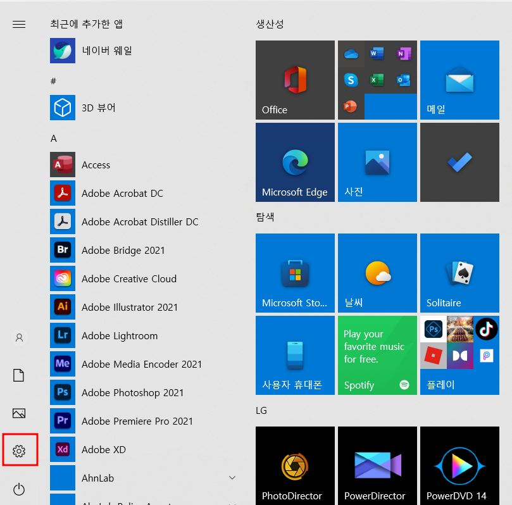Open the 날씨 weather tile
This screenshot has width=512, height=505.
[x=377, y=273]
